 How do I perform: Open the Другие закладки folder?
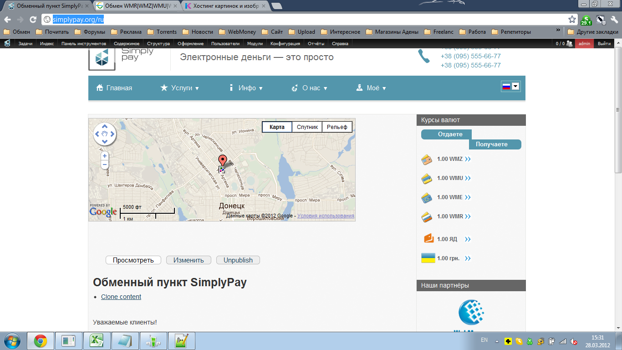click(593, 32)
